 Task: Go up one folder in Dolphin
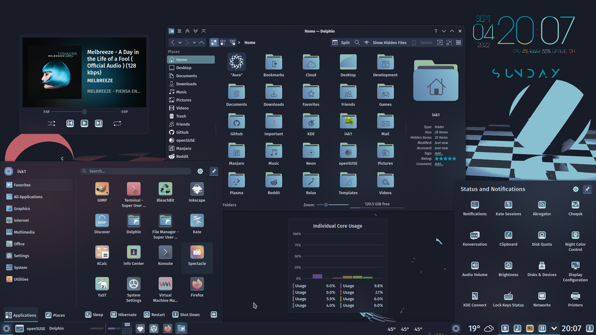201,42
